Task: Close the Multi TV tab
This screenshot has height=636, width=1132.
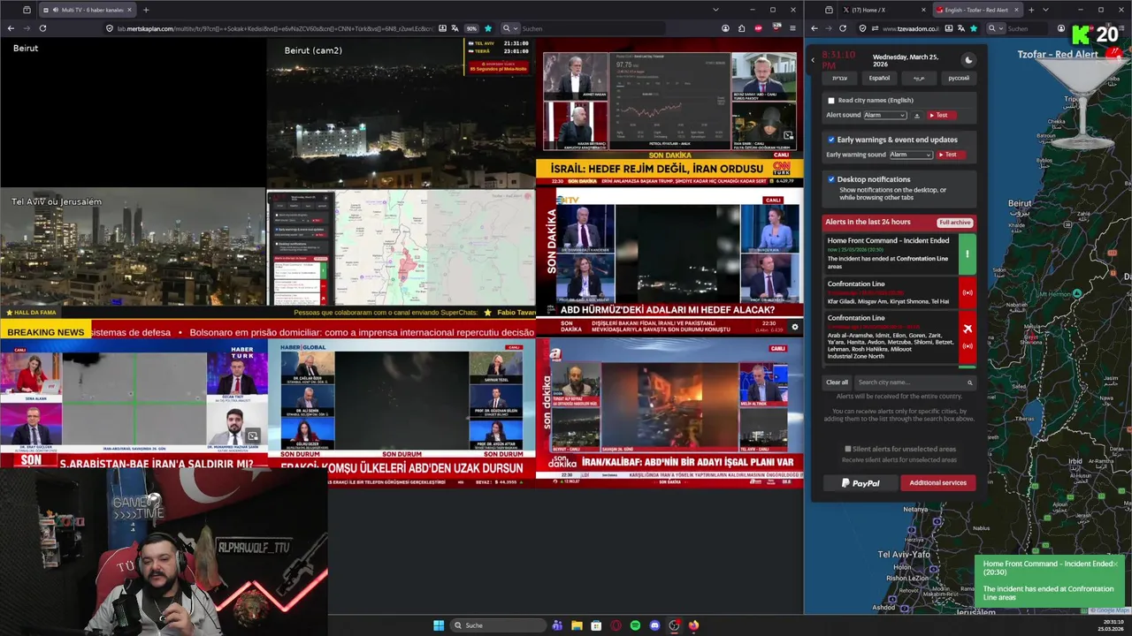Action: point(129,10)
